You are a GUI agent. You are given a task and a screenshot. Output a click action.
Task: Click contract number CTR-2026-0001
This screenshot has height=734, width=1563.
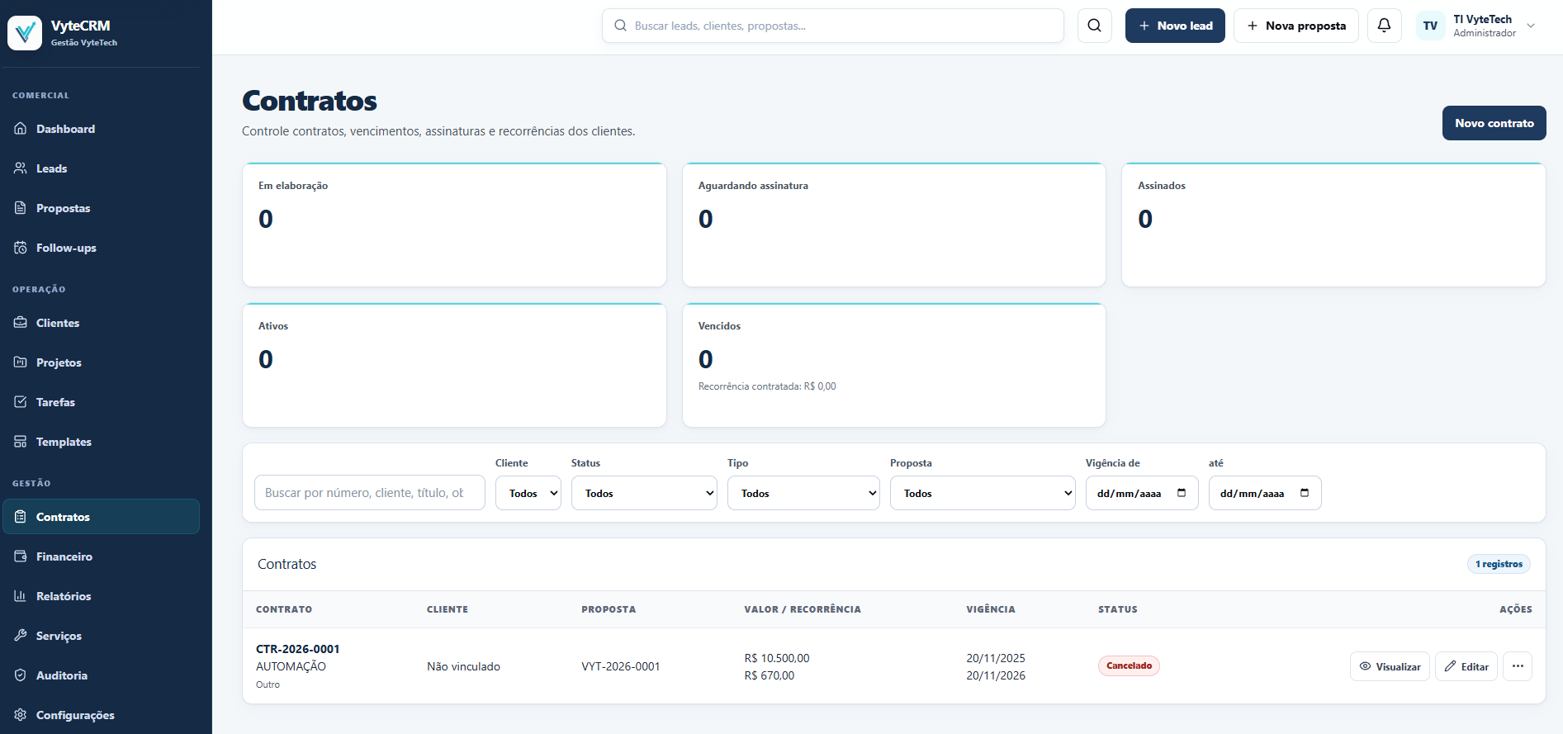(x=298, y=649)
